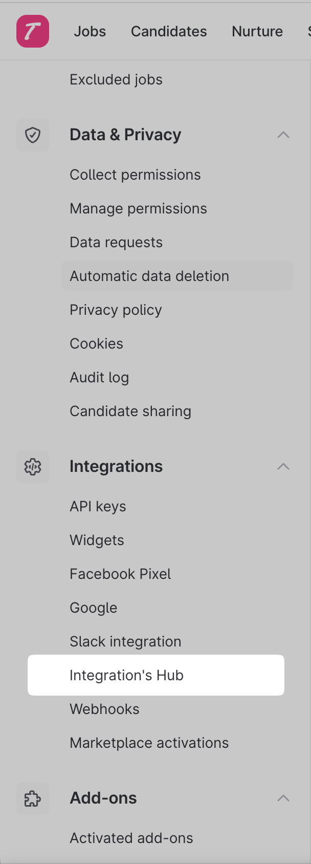
Task: Select Webhooks in the sidebar
Action: (104, 709)
